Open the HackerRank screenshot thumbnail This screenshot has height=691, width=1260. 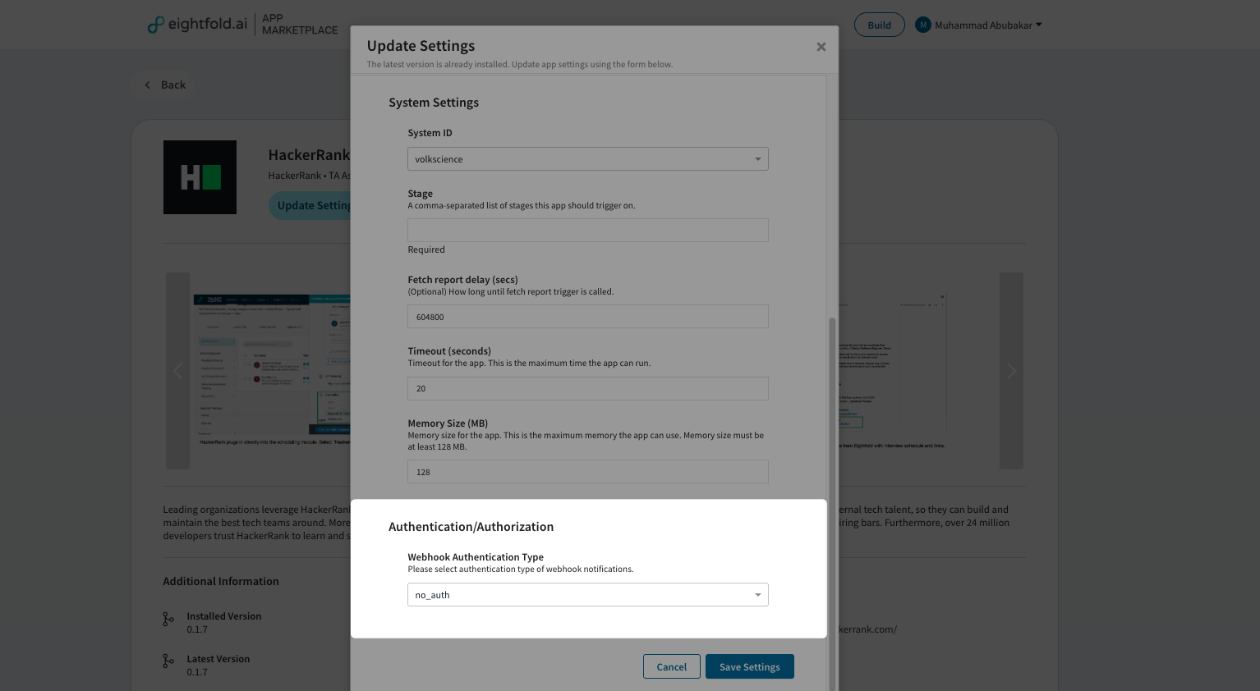click(x=272, y=371)
